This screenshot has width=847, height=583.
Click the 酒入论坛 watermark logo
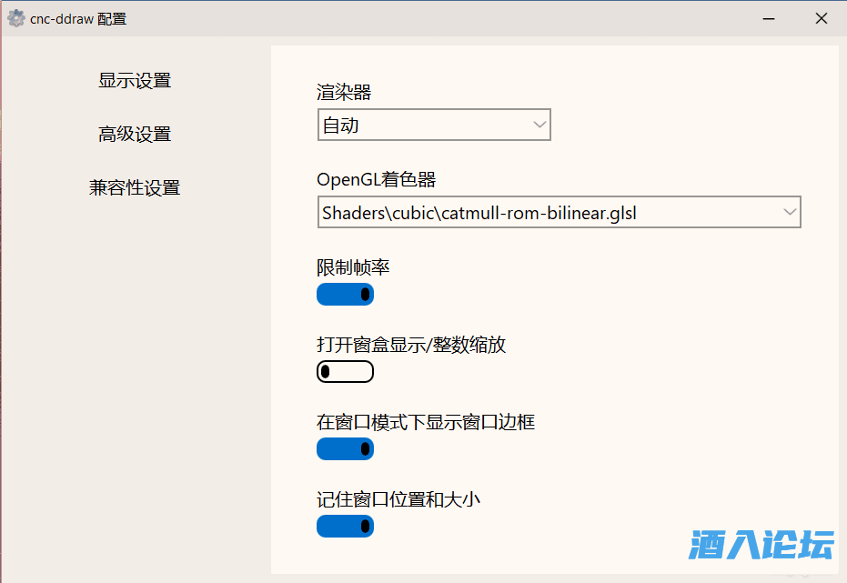tap(761, 545)
